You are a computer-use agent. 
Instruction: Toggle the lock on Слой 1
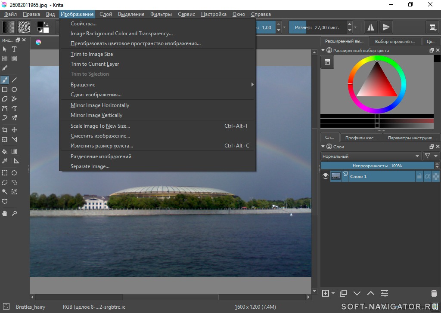point(419,176)
